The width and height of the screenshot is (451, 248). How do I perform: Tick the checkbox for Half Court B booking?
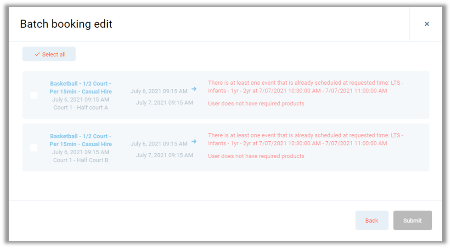[34, 148]
